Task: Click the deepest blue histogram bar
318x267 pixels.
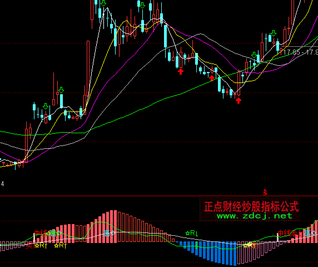Action: click(x=235, y=254)
